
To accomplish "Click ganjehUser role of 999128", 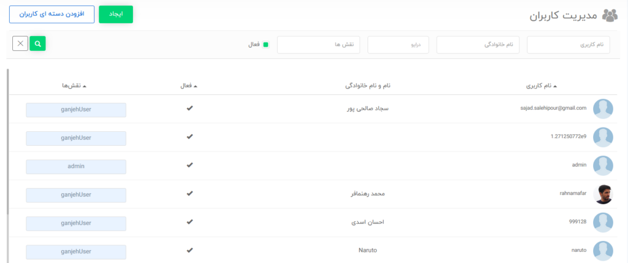I will 76,224.
